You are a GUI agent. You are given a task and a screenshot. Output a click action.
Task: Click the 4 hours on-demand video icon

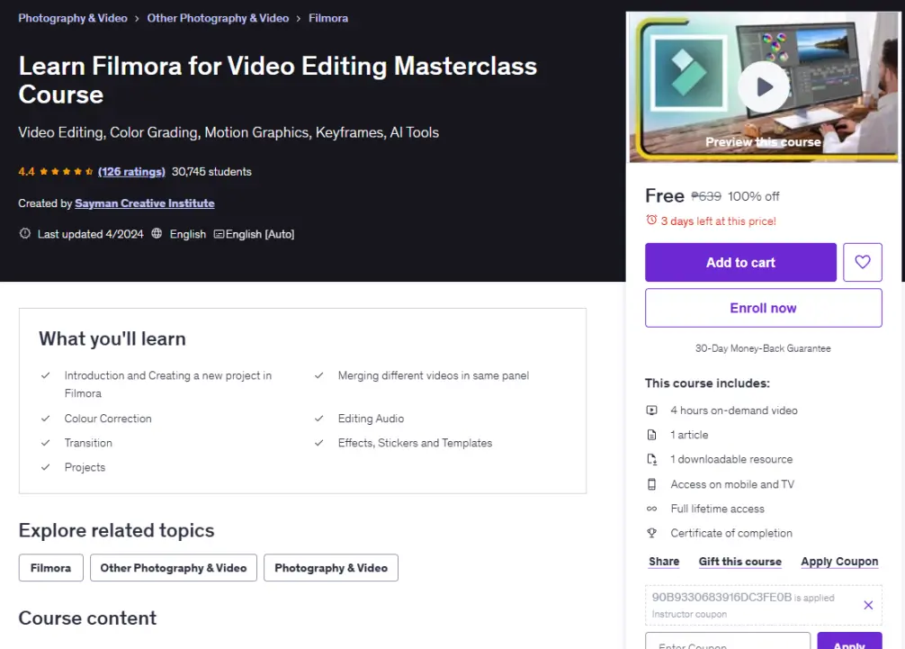point(651,410)
